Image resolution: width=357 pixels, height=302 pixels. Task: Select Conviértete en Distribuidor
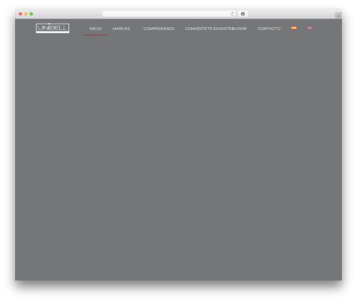tap(216, 29)
